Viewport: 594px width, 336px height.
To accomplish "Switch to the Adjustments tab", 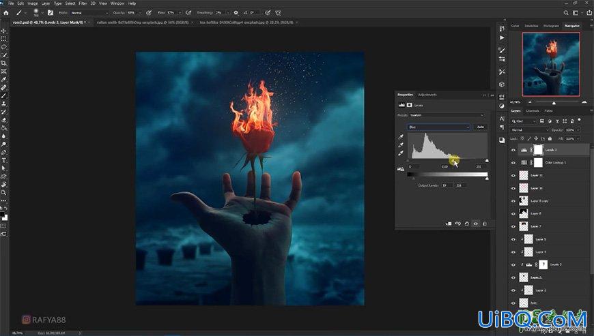I will [x=427, y=95].
